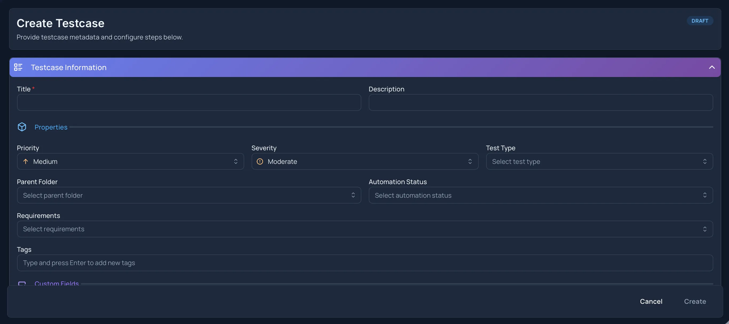Click the DRAFT status badge
Viewport: 729px width, 324px height.
pos(700,21)
